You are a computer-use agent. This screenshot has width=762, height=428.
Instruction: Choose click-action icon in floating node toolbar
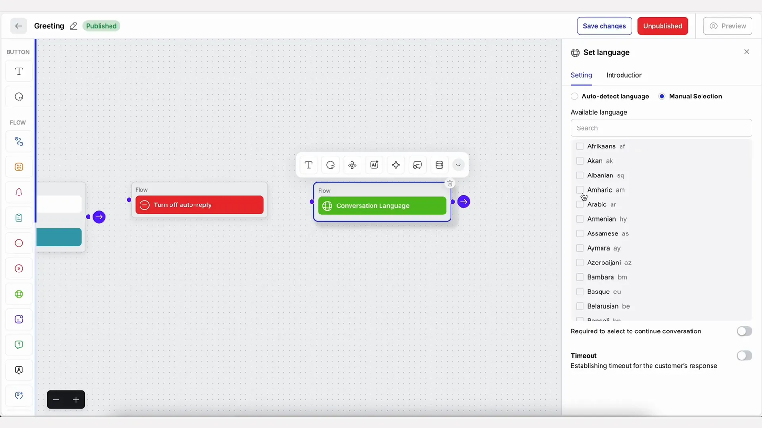click(331, 165)
